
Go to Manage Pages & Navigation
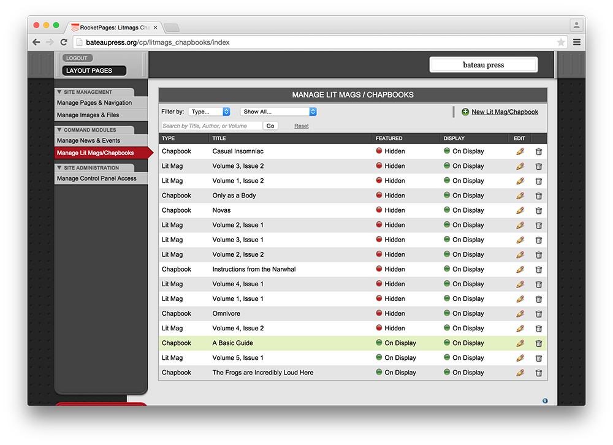coord(94,103)
